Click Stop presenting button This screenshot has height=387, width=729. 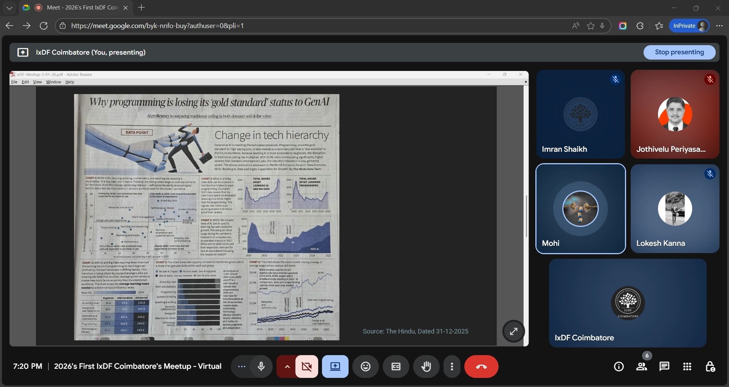point(679,52)
